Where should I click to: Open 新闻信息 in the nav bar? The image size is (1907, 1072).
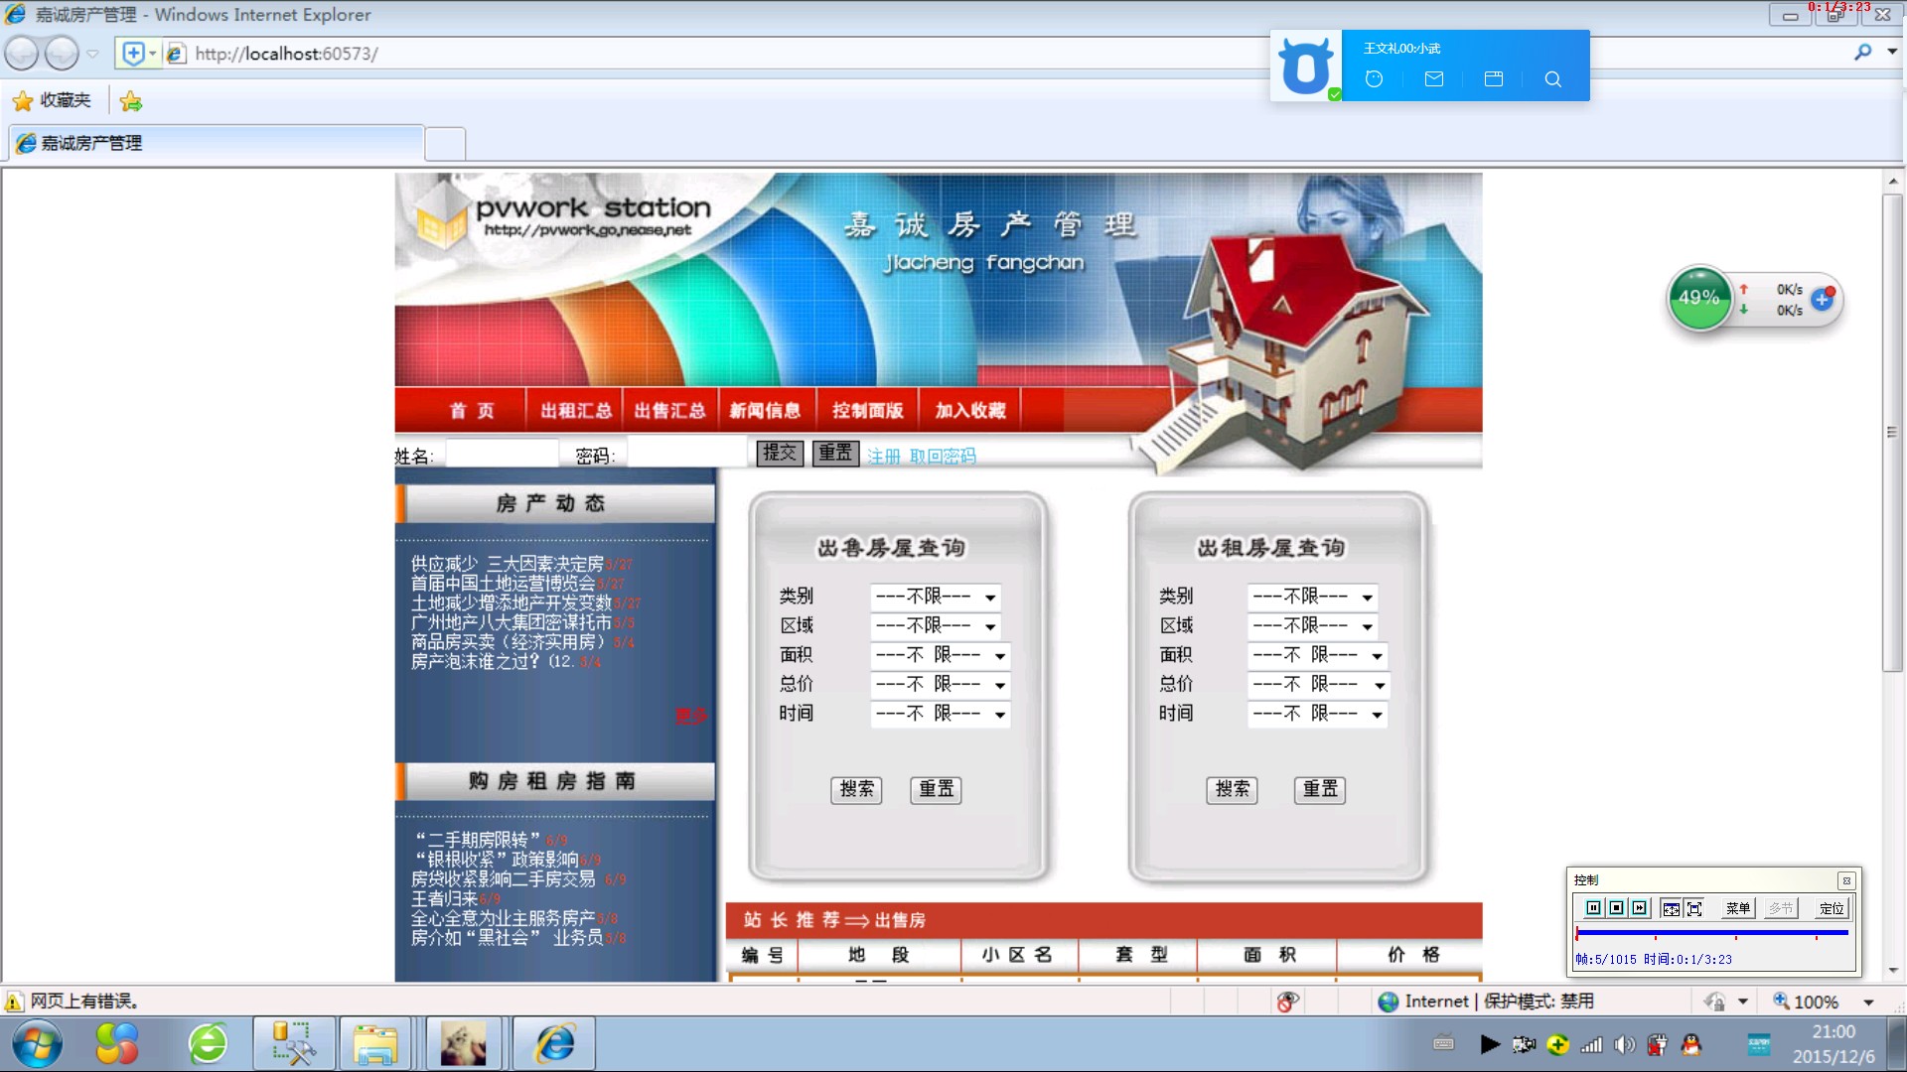point(765,410)
